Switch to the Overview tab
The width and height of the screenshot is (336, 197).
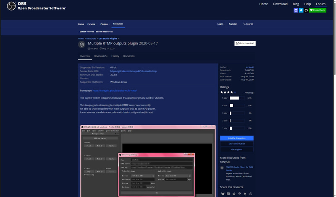point(85,56)
